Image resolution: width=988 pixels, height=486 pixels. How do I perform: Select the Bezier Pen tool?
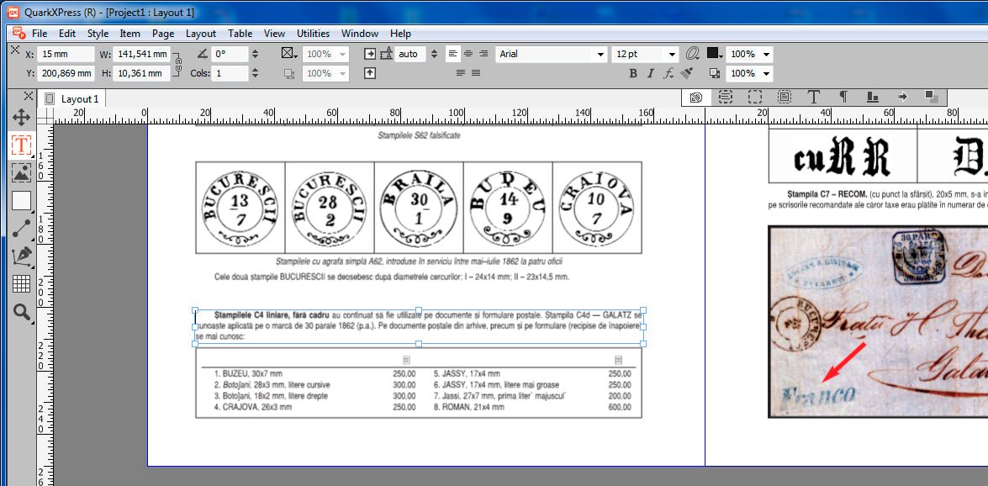click(x=21, y=256)
